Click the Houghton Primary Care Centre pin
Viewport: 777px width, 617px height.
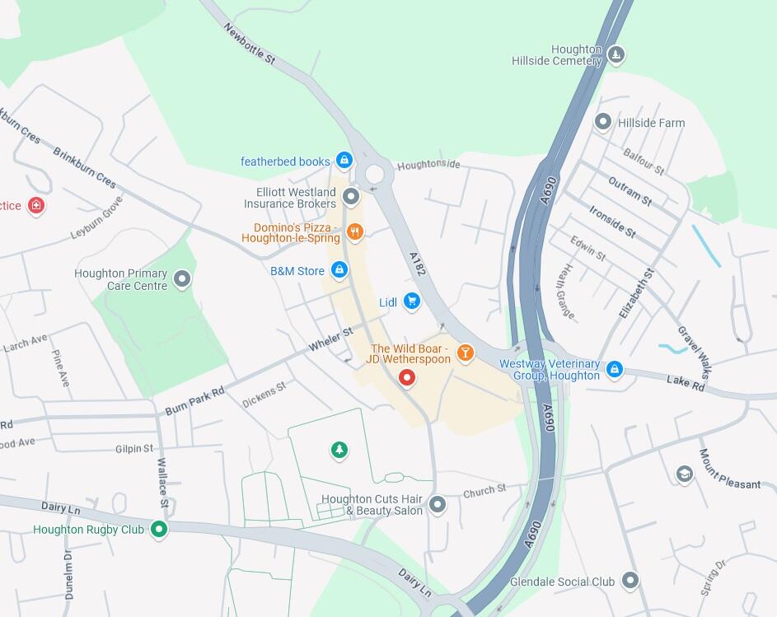click(182, 279)
